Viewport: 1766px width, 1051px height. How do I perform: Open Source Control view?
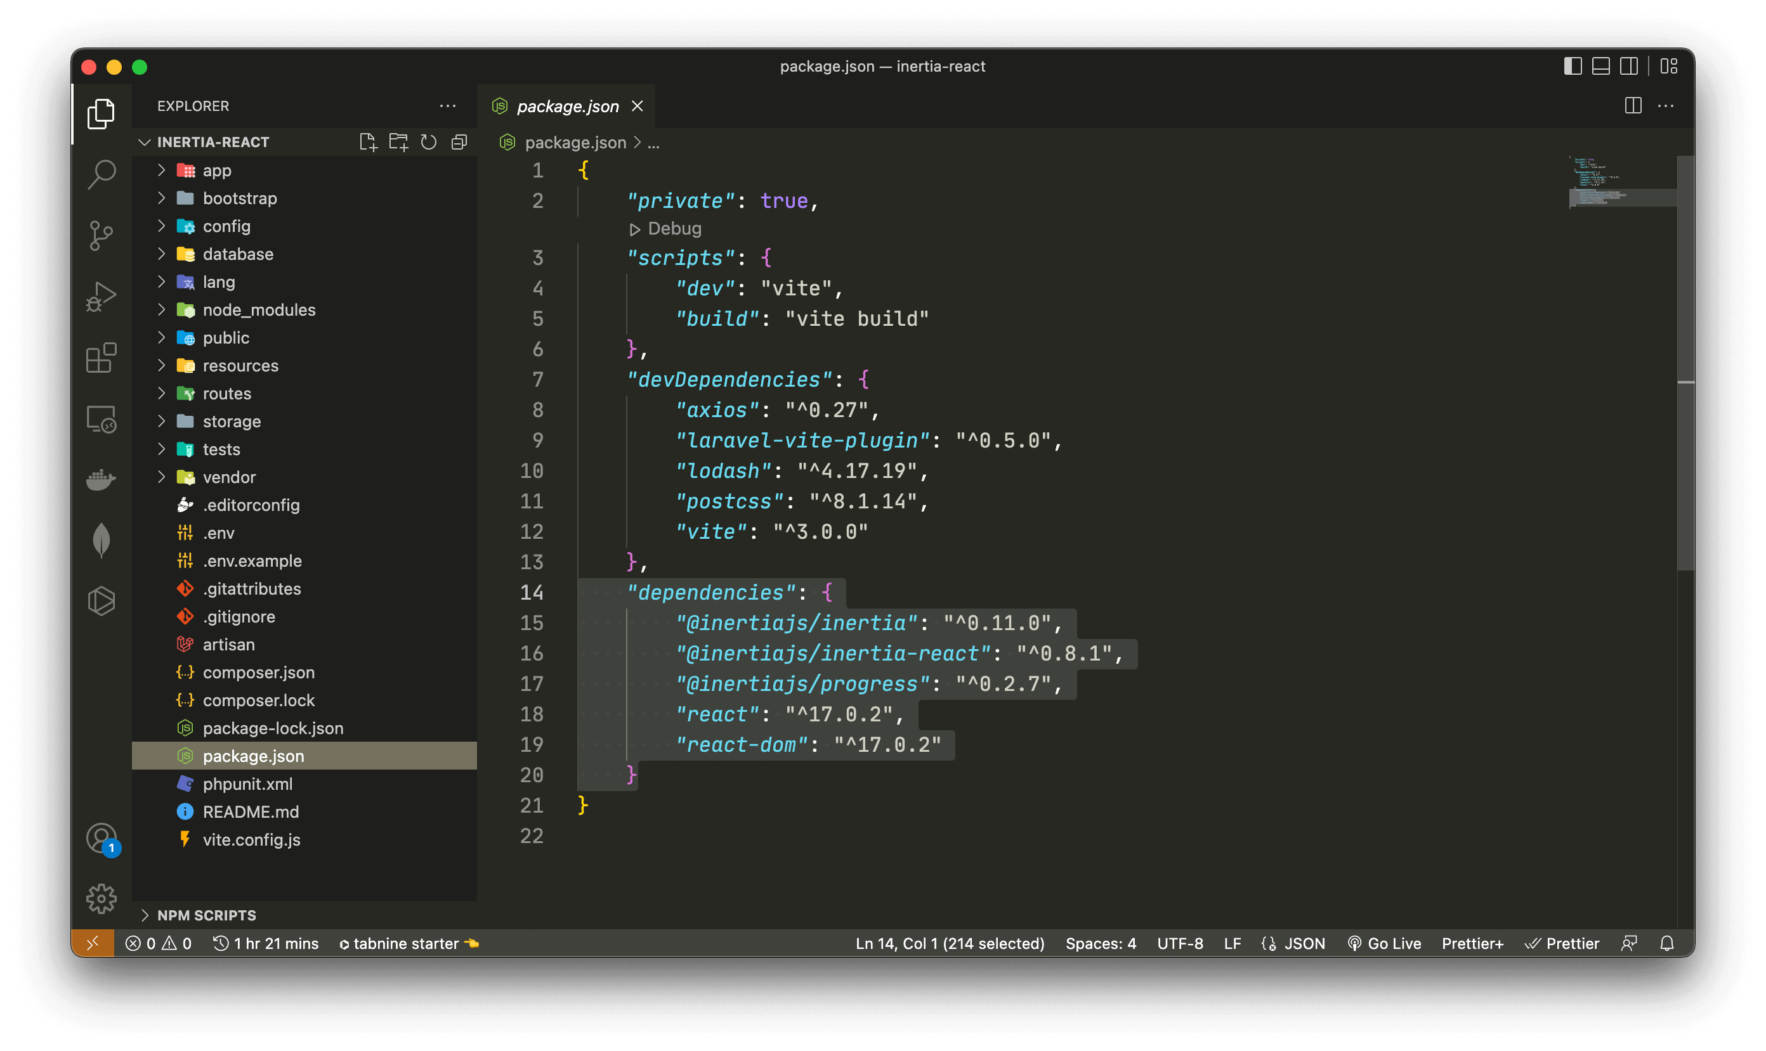[x=101, y=235]
